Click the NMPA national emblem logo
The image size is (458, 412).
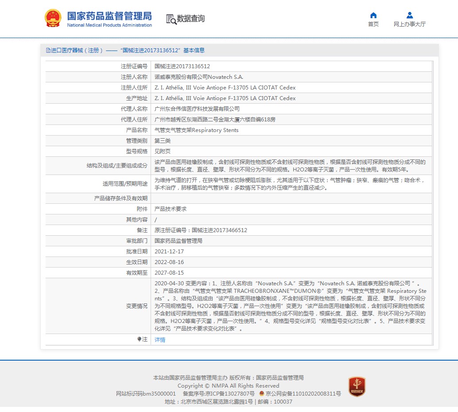pos(53,18)
